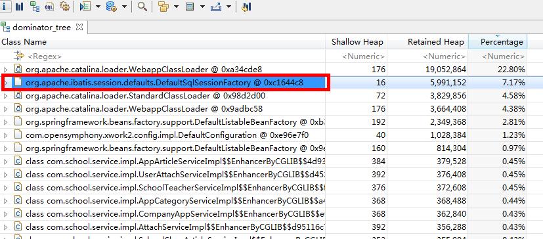
Task: Close the dominator_tree tab
Action: 79,27
